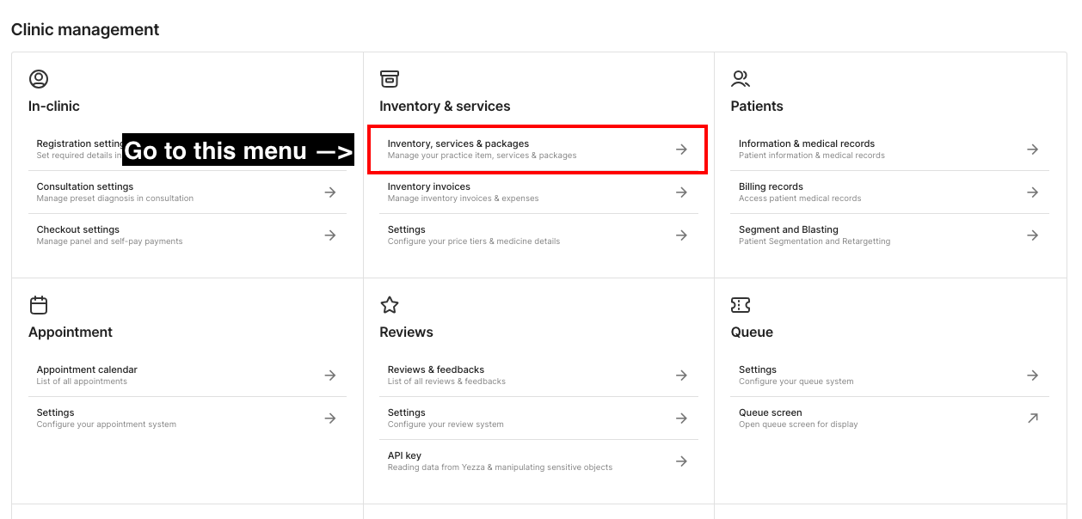This screenshot has width=1082, height=519.
Task: Open Consultation settings via its arrow
Action: point(330,192)
